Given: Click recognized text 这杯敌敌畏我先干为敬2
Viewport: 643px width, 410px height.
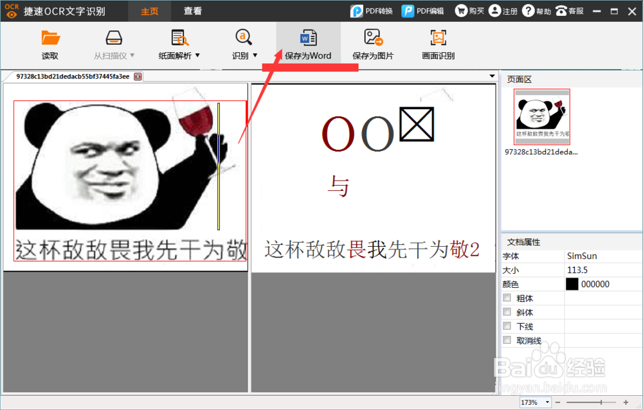Looking at the screenshot, I should (x=372, y=249).
